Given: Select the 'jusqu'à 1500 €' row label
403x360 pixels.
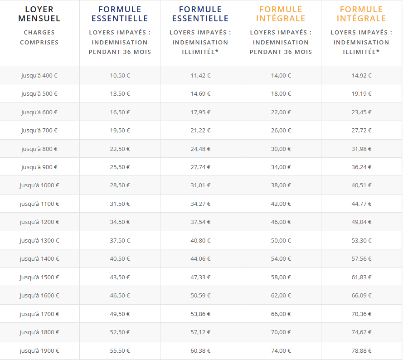Looking at the screenshot, I should tap(39, 277).
